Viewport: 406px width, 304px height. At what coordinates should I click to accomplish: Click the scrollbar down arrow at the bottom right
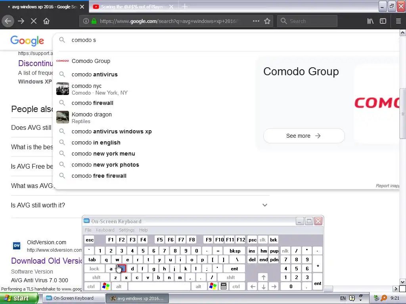tap(402, 282)
